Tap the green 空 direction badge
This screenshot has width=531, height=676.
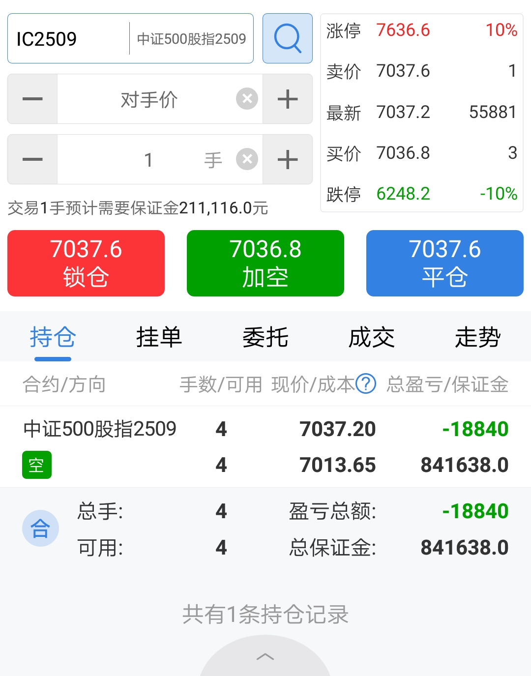coord(37,465)
